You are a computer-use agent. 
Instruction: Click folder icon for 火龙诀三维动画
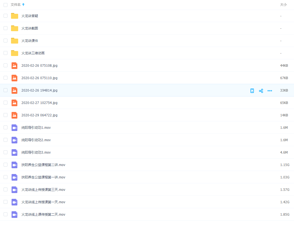pos(15,53)
